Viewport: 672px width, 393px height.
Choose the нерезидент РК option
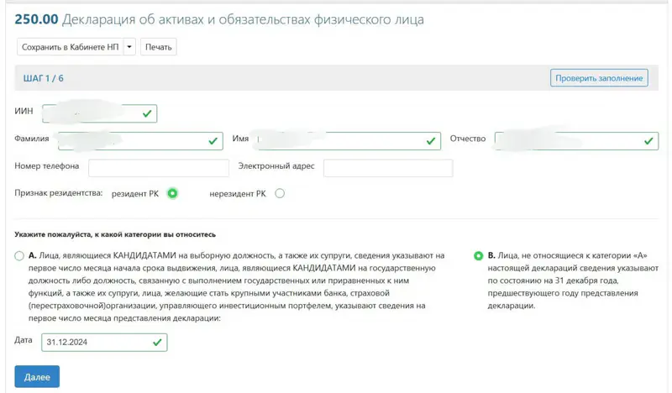point(281,193)
